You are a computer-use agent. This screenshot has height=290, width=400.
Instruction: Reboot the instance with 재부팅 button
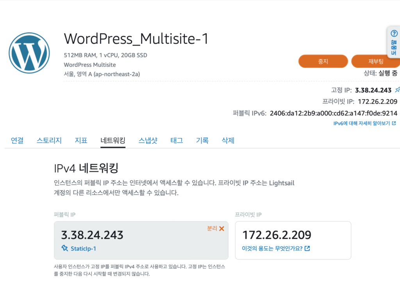375,61
